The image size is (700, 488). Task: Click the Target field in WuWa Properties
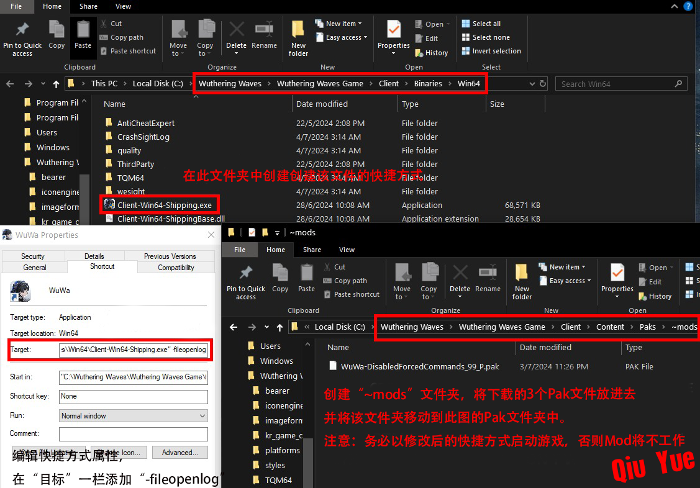(x=134, y=350)
